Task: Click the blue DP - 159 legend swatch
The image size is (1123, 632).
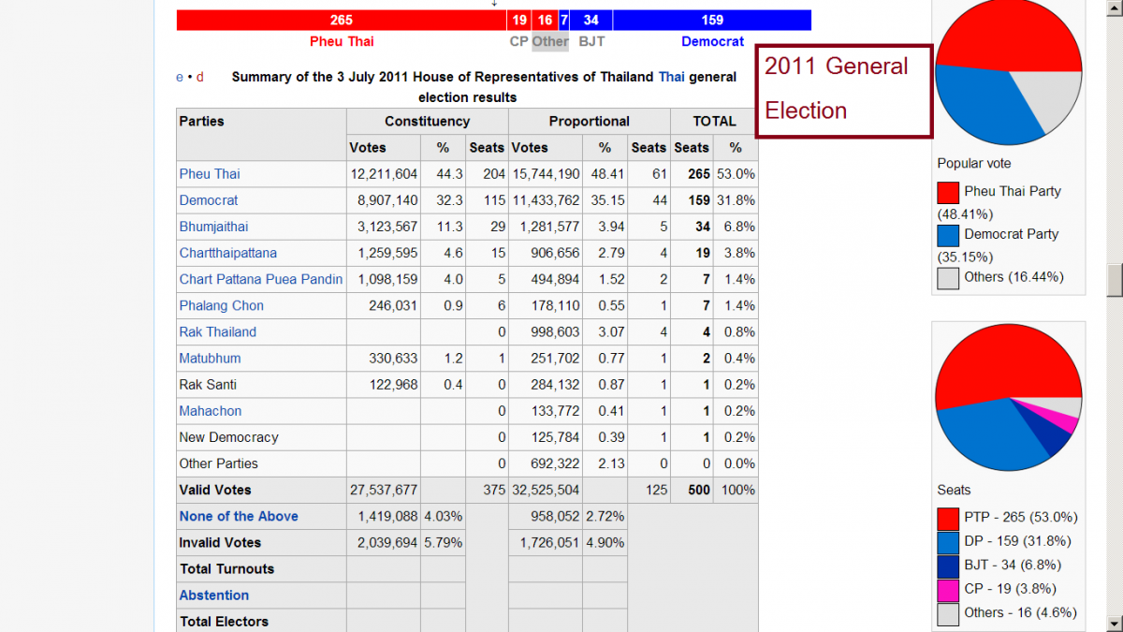Action: [x=948, y=542]
